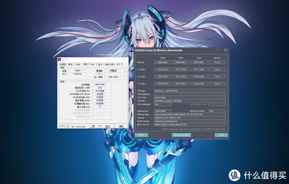Open the SPD tab in CPU-Z
The image size is (289, 184).
(92, 65)
